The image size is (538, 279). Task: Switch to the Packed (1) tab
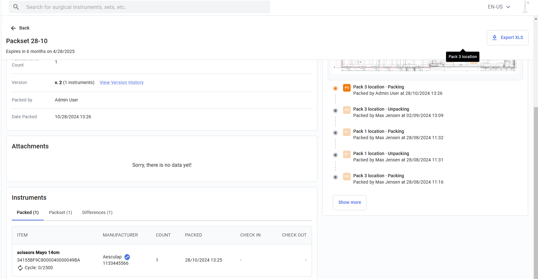[28, 212]
